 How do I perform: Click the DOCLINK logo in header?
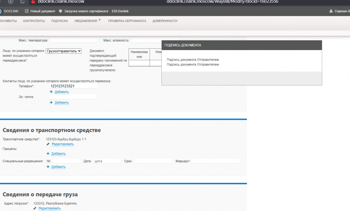(10, 11)
